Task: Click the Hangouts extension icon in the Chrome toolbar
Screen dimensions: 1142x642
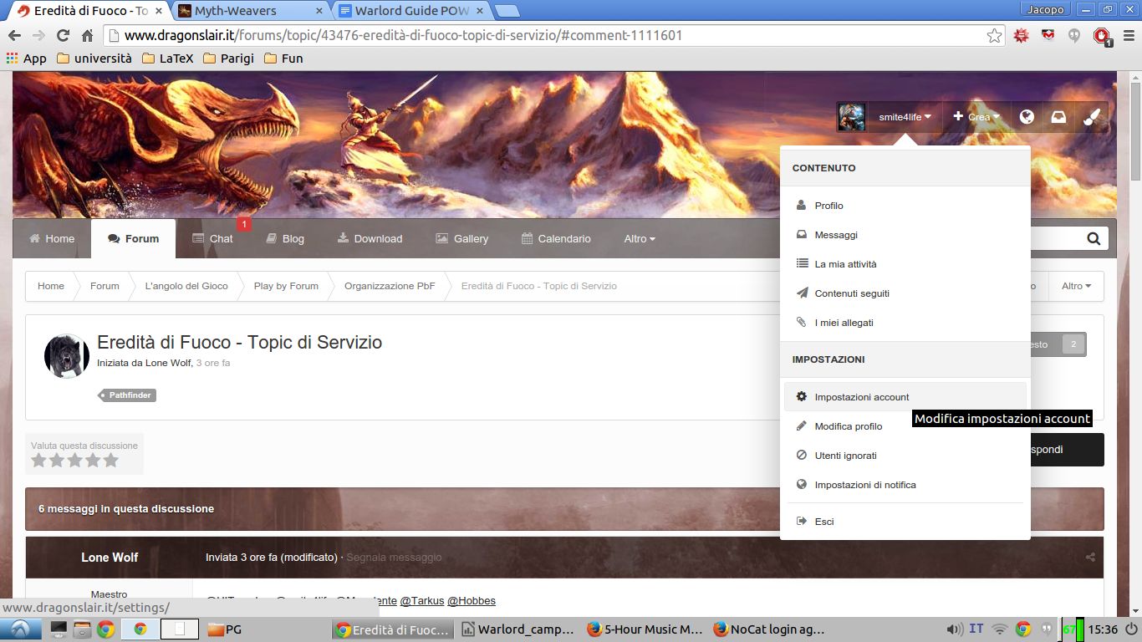Action: (x=1074, y=36)
